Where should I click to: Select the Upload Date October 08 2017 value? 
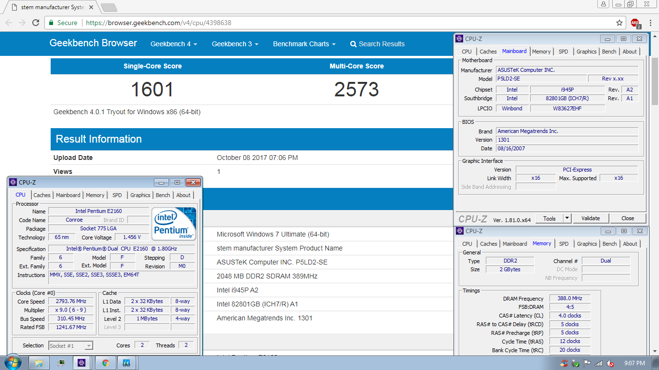(257, 158)
